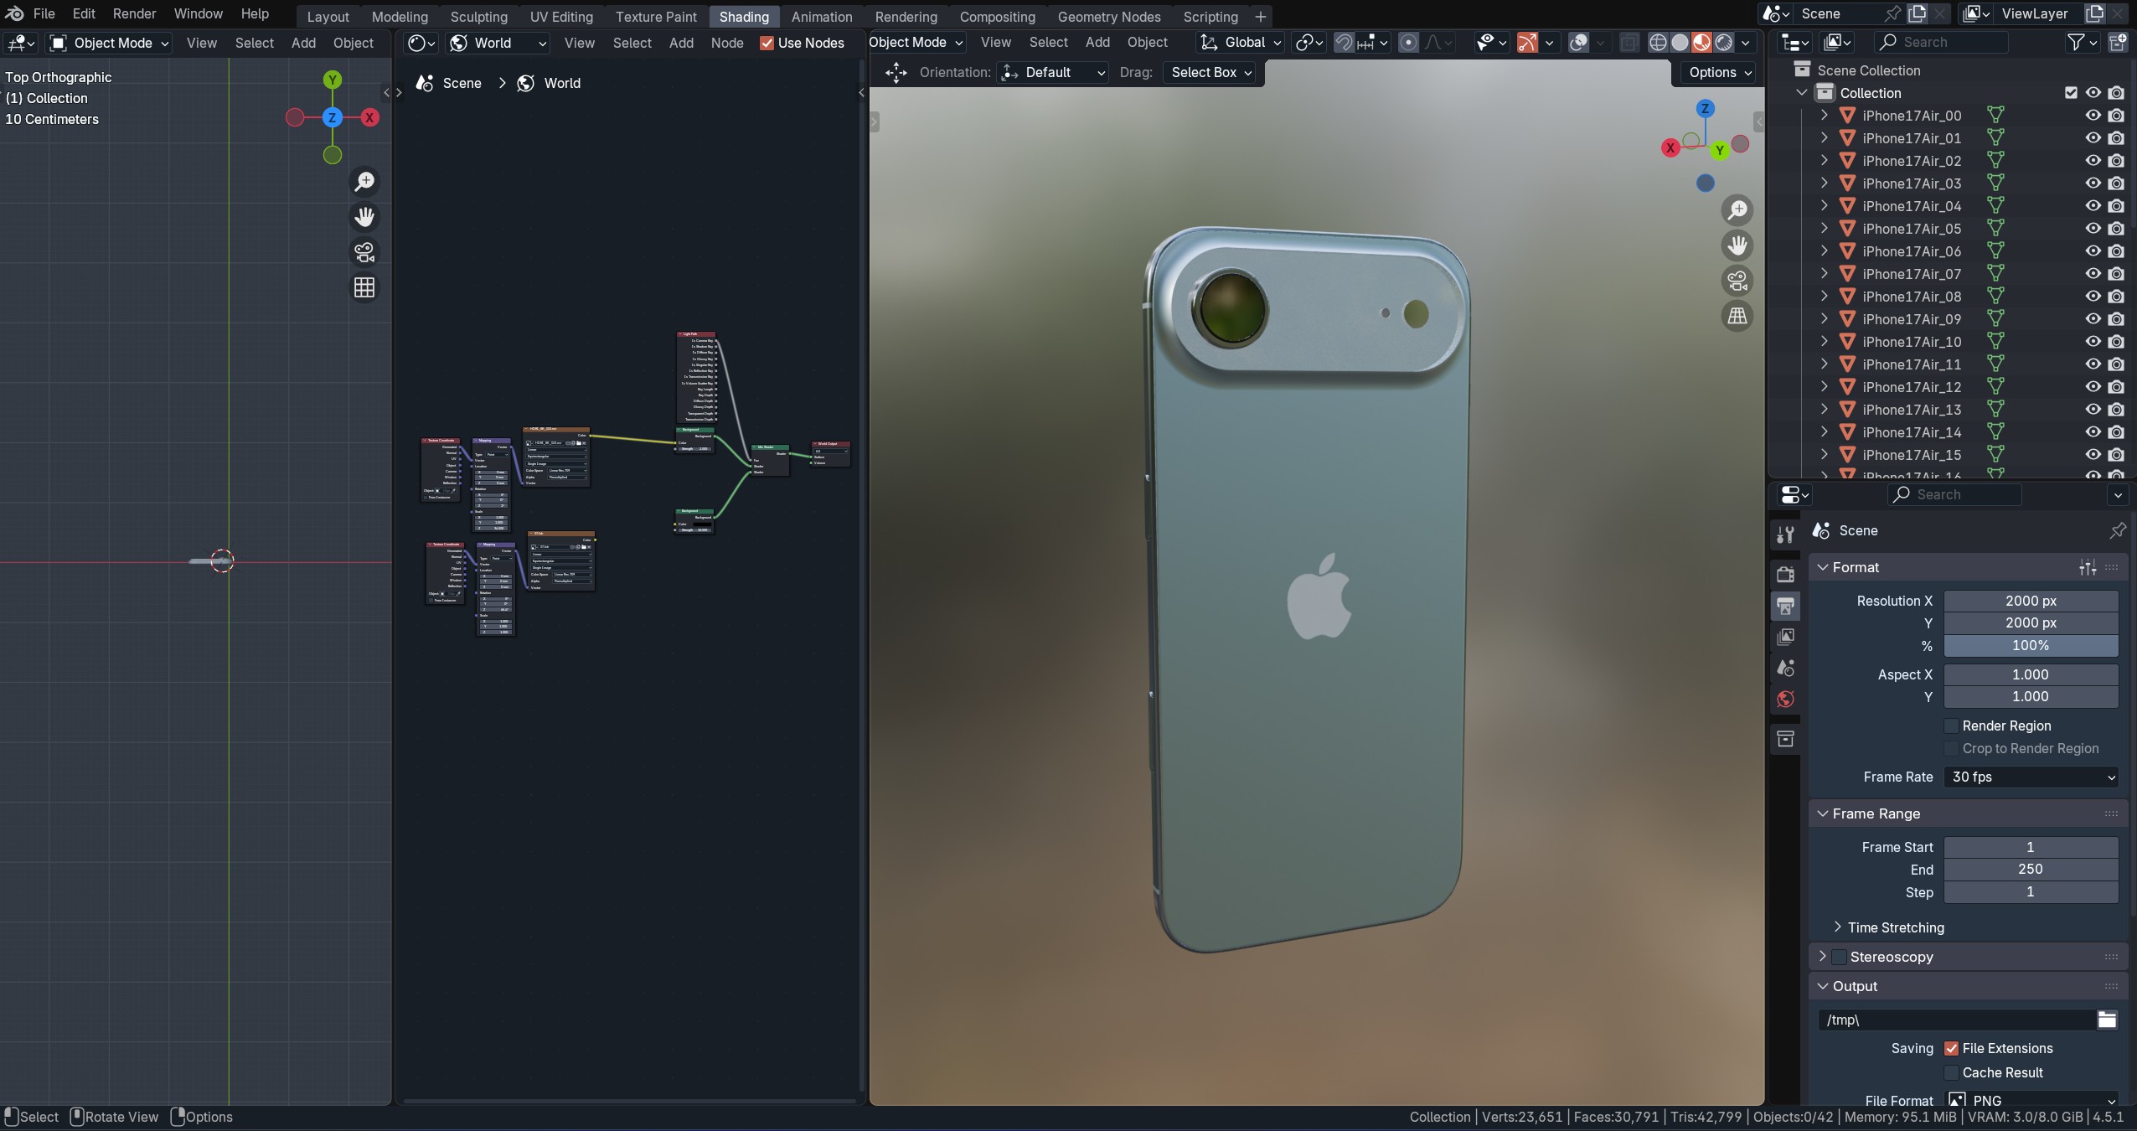Open the Render menu
2137x1131 pixels.
134,14
